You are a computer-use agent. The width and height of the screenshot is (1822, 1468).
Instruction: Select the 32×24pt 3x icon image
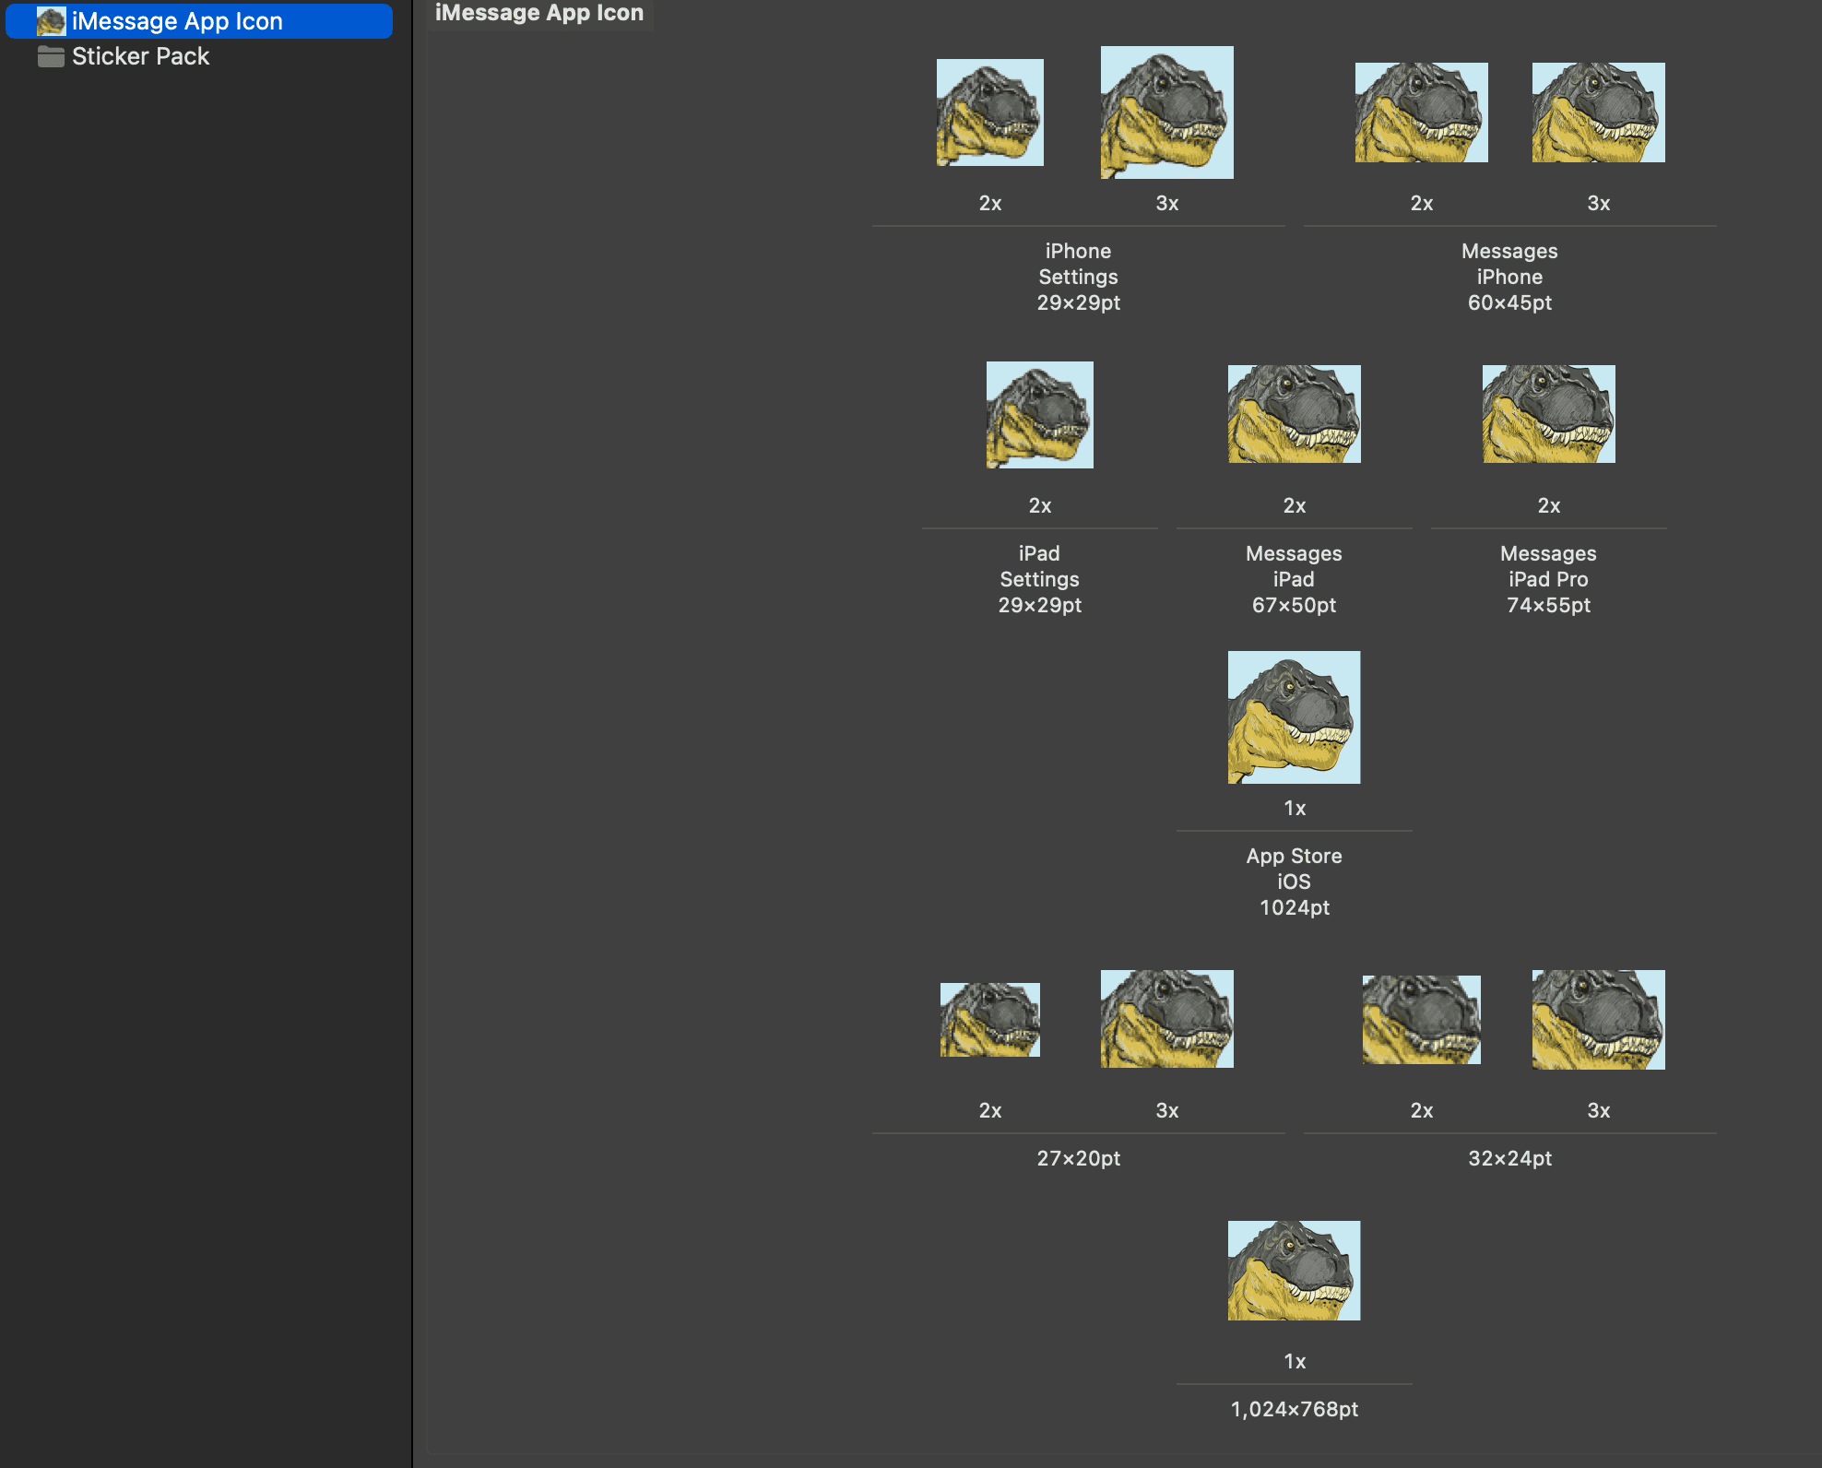[x=1599, y=1020]
